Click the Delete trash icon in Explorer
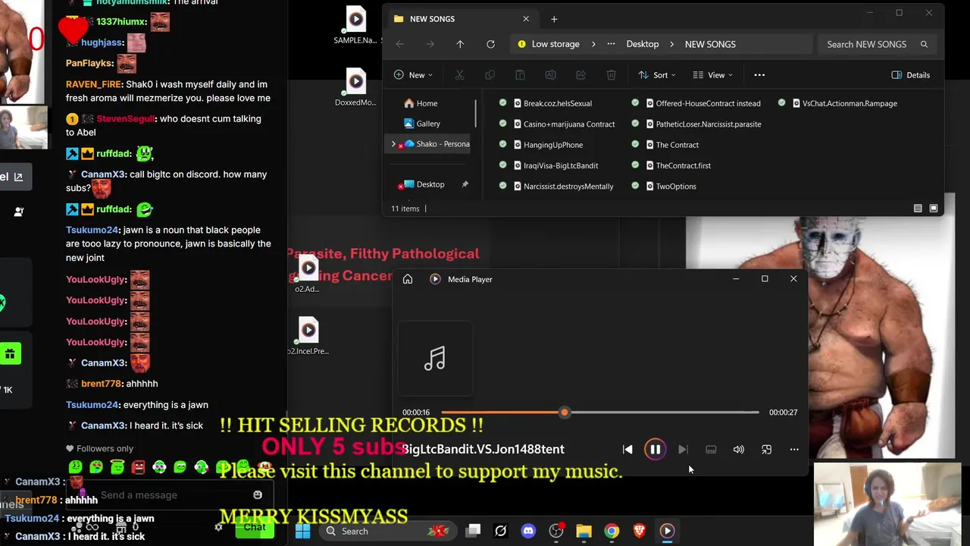 pos(611,75)
